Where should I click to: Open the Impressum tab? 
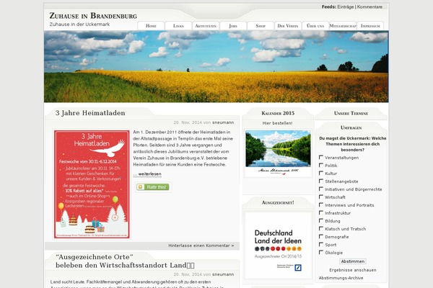[370, 26]
